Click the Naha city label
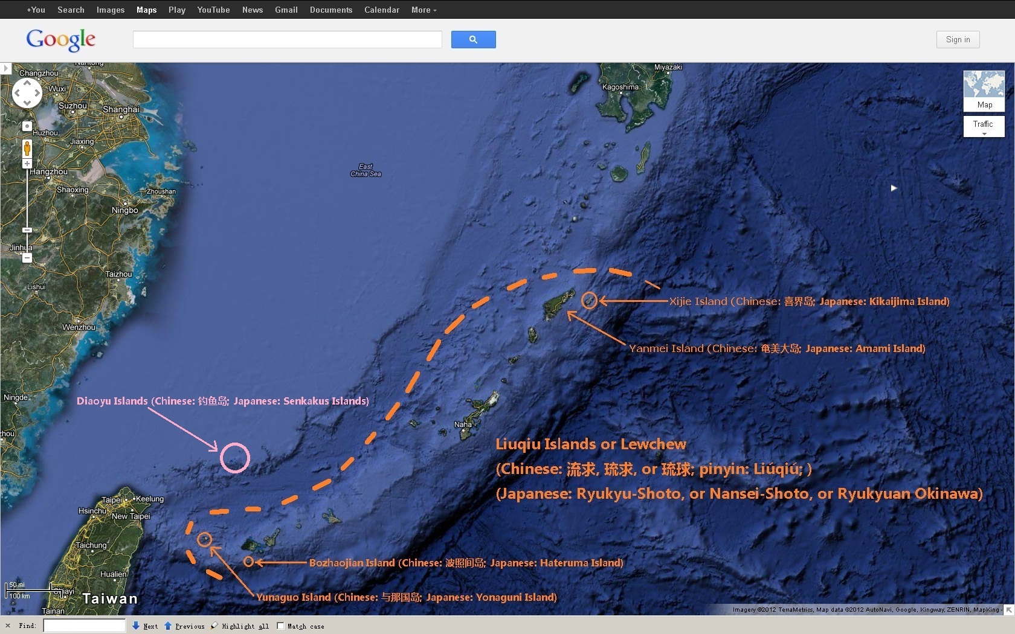Image resolution: width=1015 pixels, height=634 pixels. click(x=463, y=424)
